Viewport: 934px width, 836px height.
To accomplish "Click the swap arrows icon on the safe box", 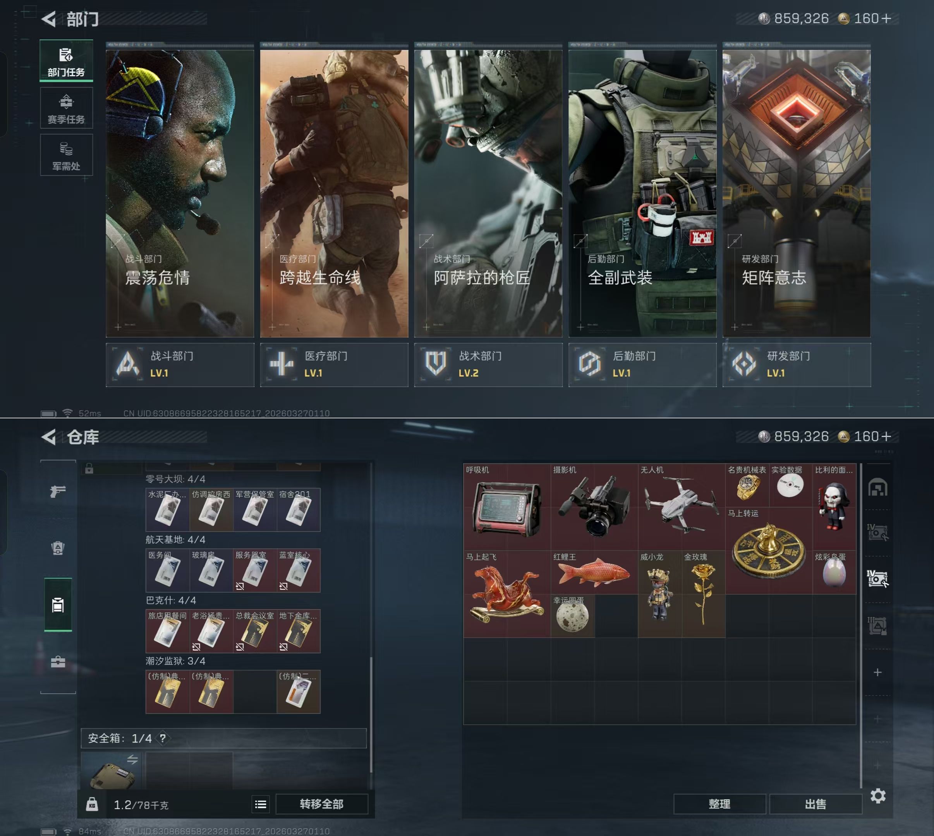I will coord(132,760).
